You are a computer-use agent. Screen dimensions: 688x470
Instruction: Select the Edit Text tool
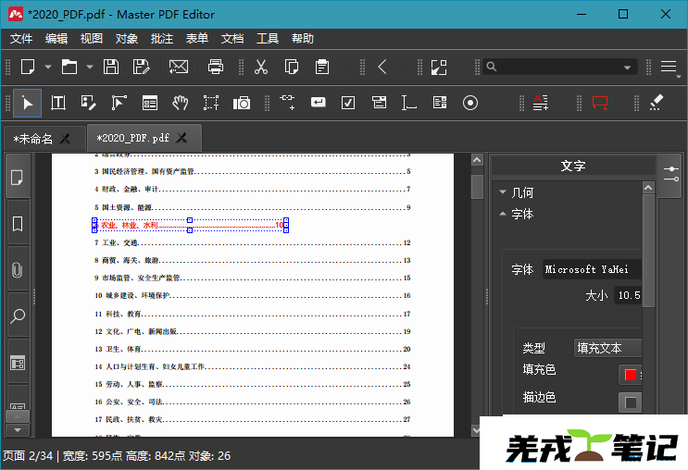click(57, 103)
